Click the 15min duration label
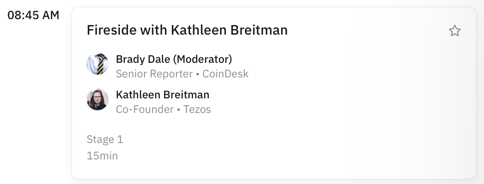484x184 pixels. point(102,156)
